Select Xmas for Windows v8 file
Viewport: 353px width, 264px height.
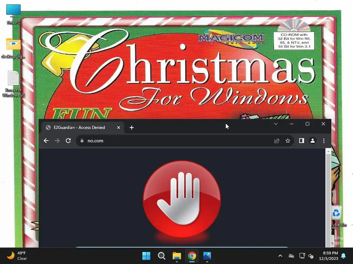coord(13,84)
